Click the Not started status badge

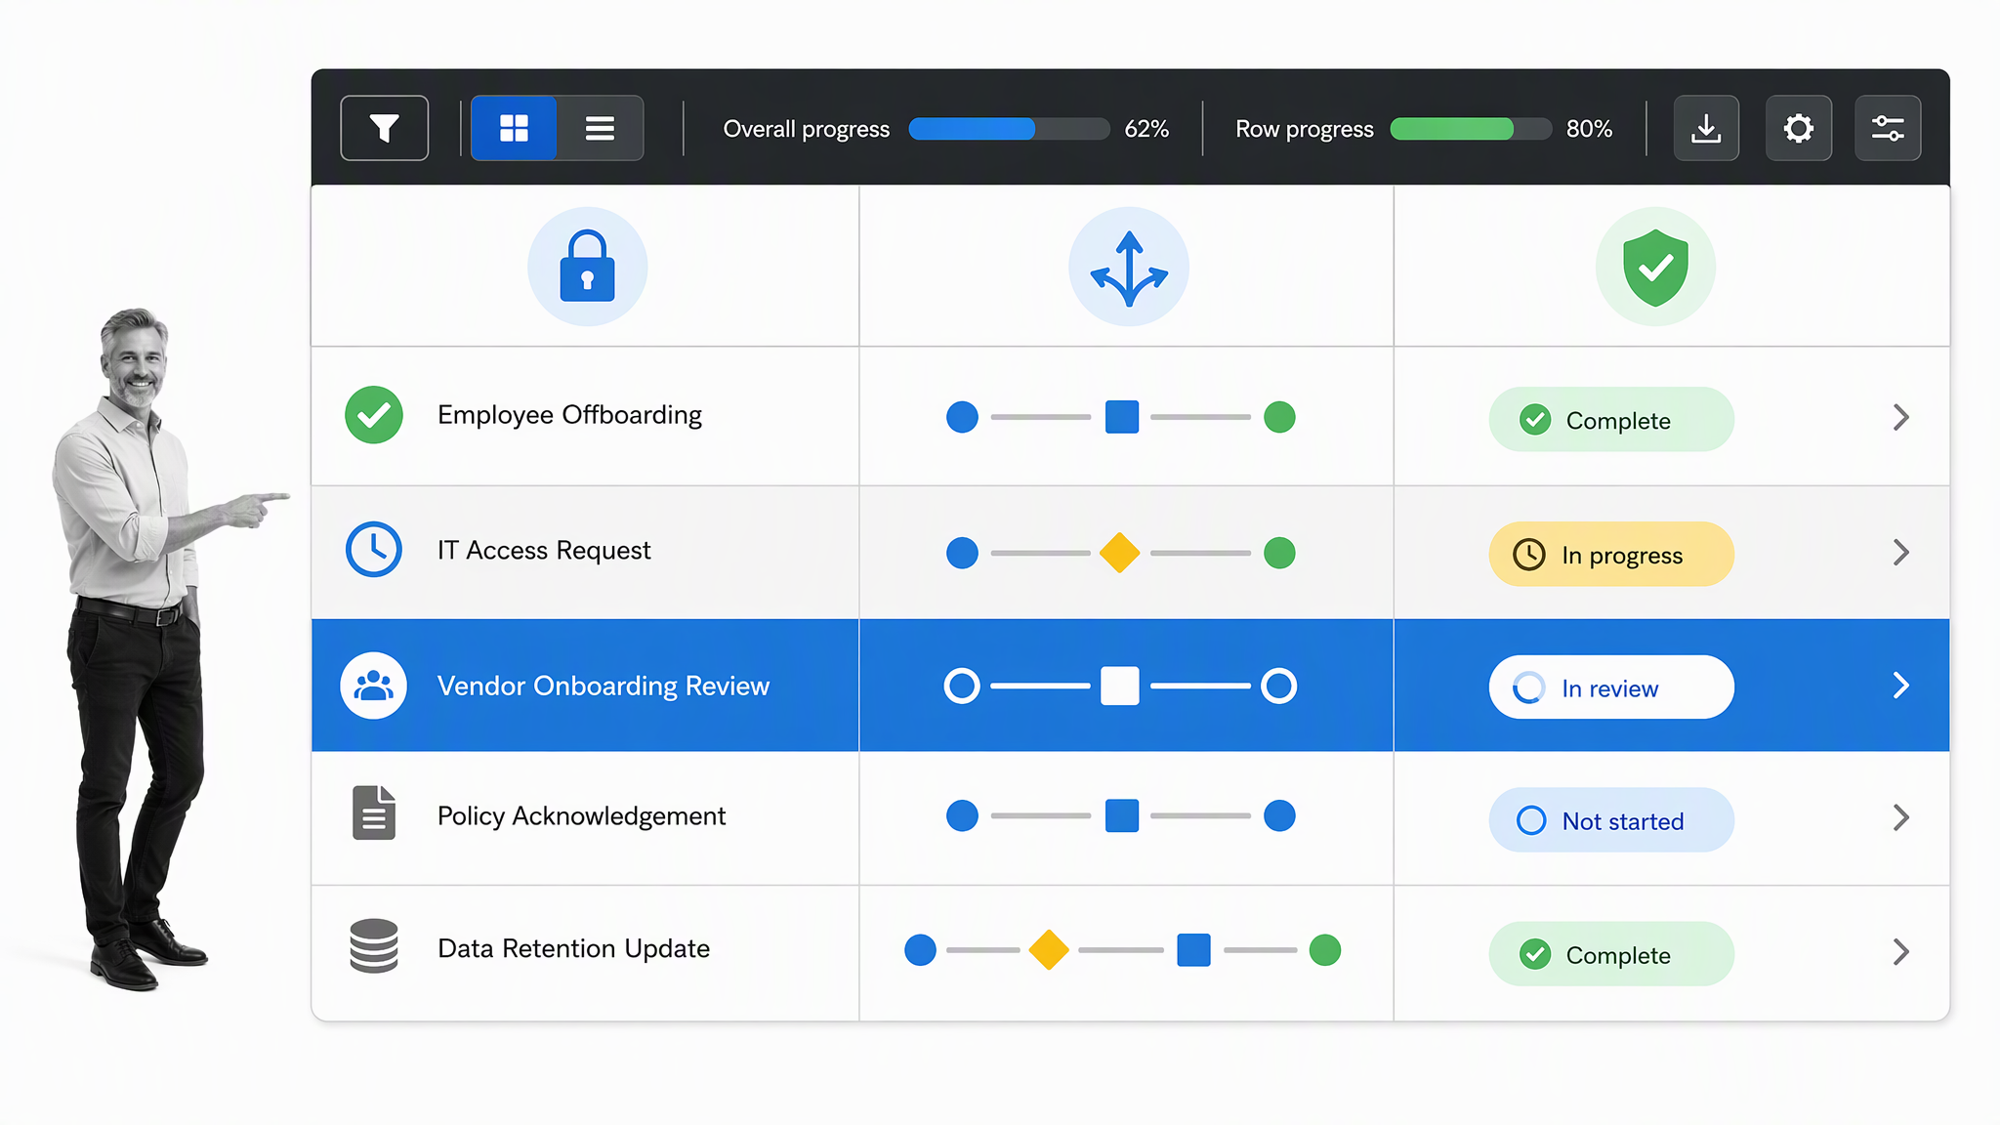click(x=1611, y=819)
